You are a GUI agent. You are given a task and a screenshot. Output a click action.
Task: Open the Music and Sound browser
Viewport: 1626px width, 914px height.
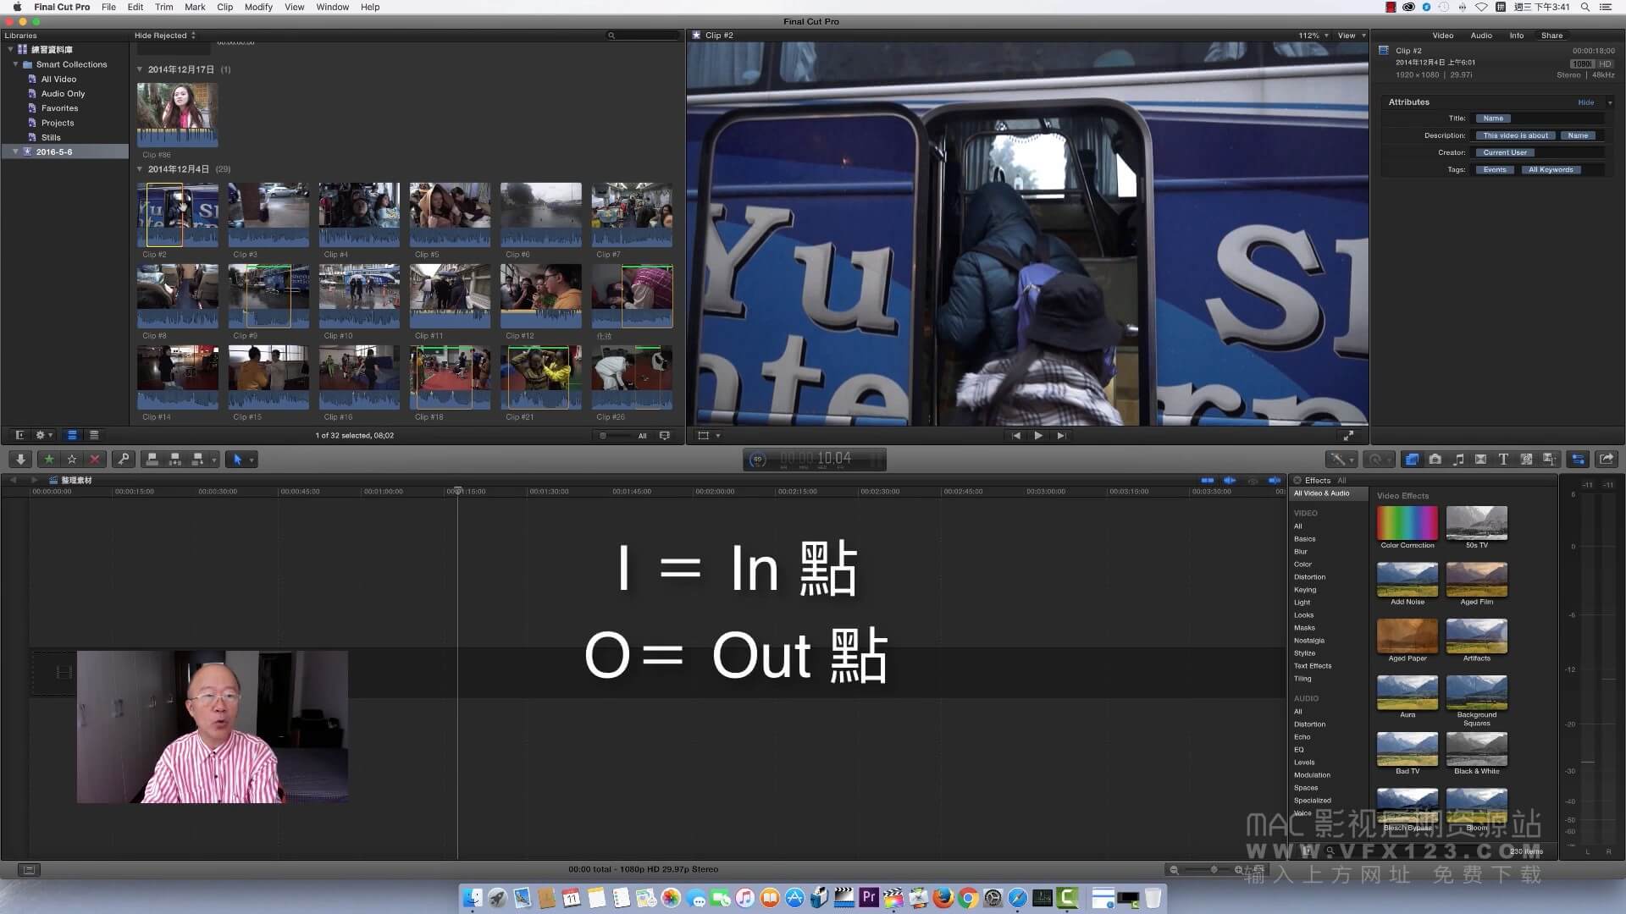[1457, 460]
